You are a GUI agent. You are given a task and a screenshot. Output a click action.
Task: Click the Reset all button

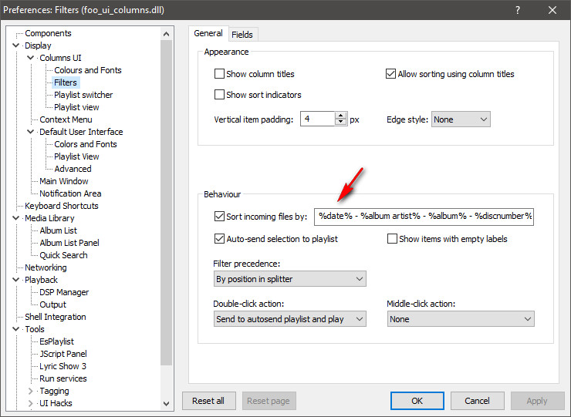point(208,401)
